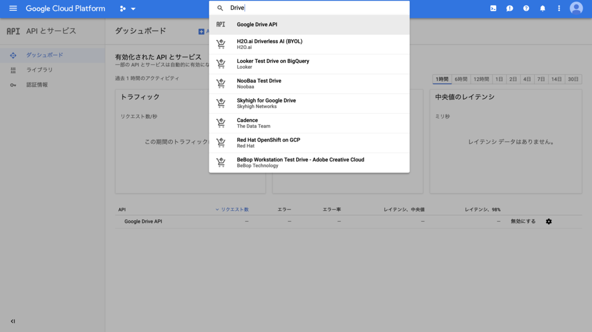Click the トラフィック chart title
The height and width of the screenshot is (332, 592).
point(140,97)
